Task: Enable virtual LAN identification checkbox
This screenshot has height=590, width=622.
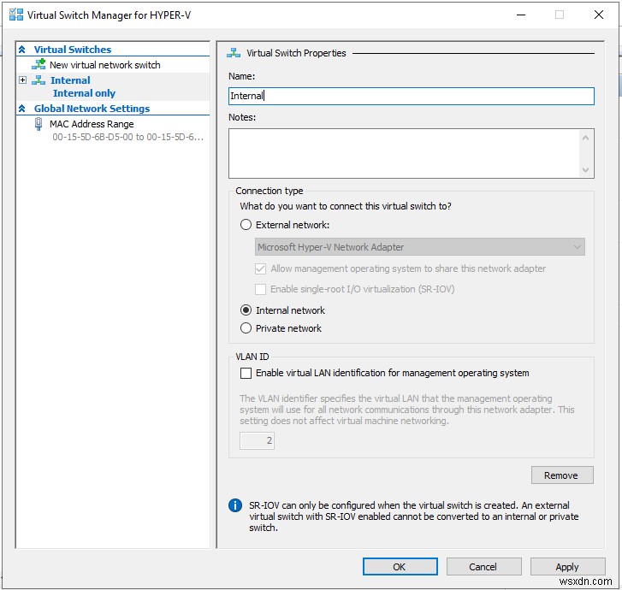Action: 246,373
